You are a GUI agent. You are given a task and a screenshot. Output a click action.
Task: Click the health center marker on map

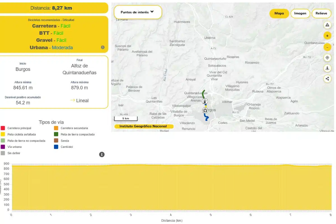(x=205, y=111)
